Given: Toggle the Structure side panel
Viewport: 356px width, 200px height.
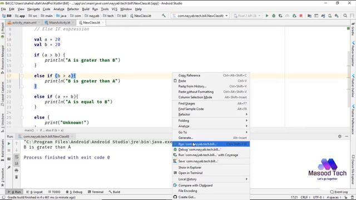Looking at the screenshot, I should coord(2,123).
